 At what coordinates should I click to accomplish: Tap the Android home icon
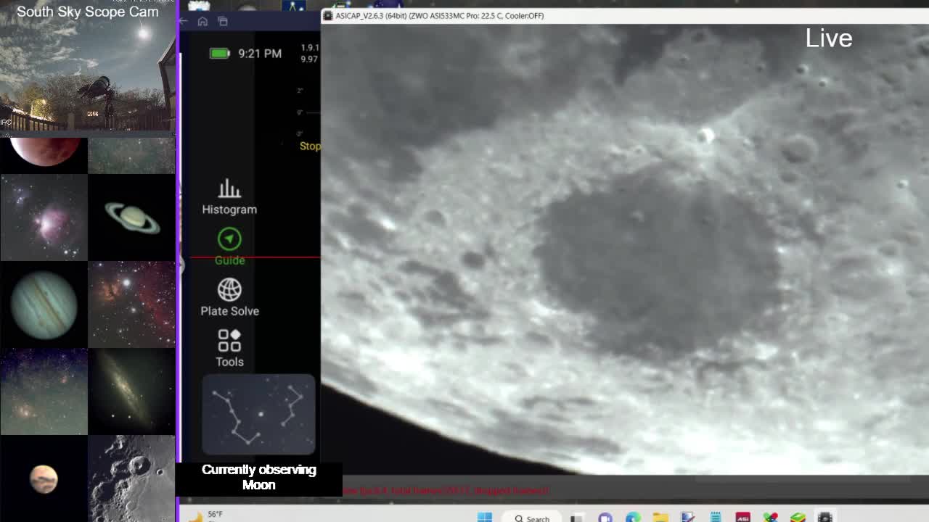tap(202, 22)
